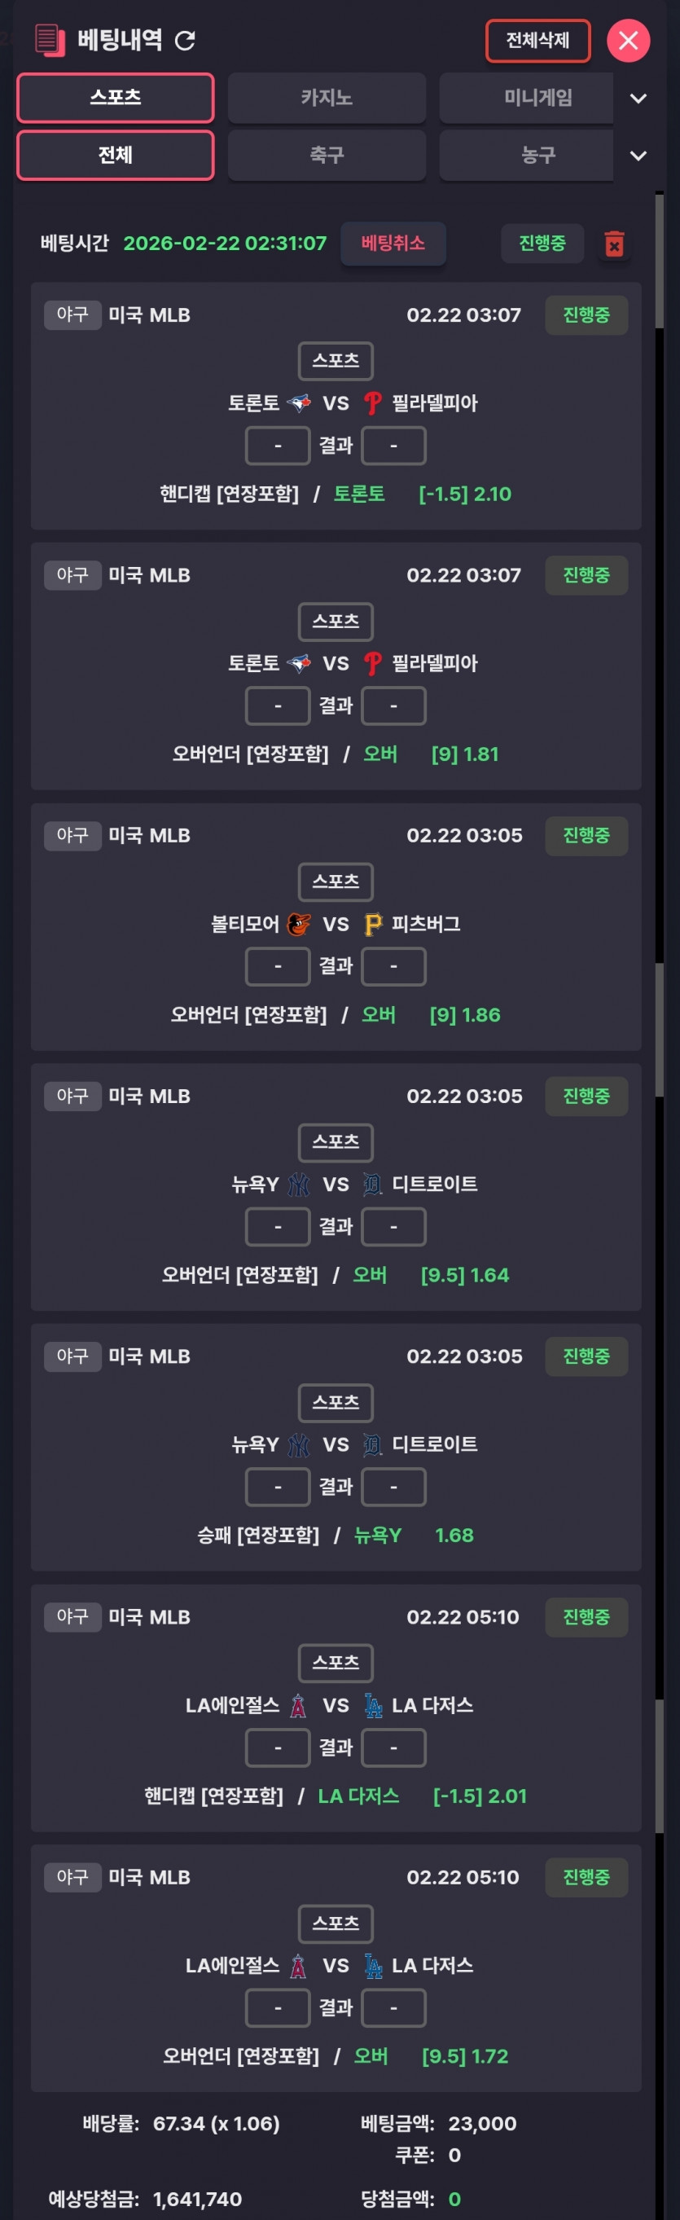Expand the sport type tabs chevron
The height and width of the screenshot is (2220, 680).
pyautogui.click(x=638, y=156)
